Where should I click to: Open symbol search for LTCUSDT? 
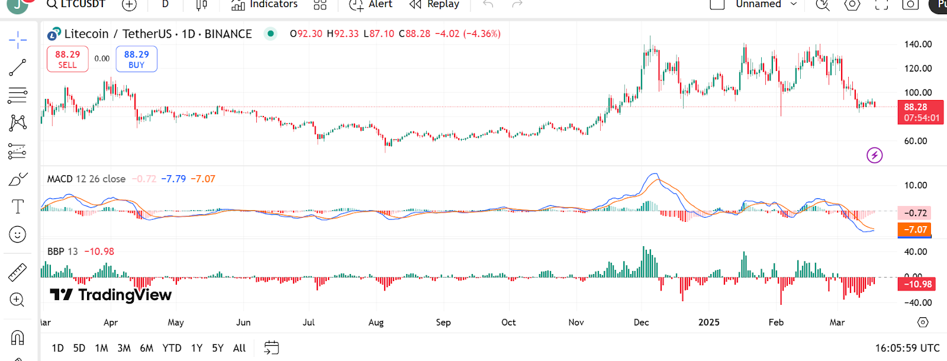coord(76,4)
